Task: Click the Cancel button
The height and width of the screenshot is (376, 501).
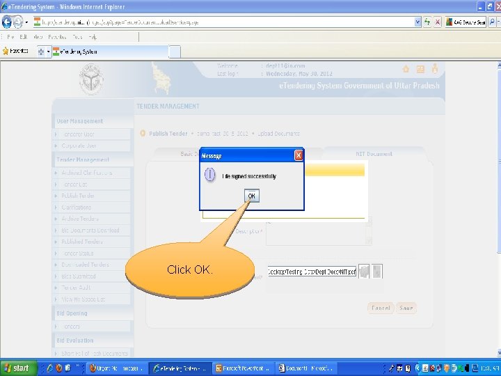Action: [381, 308]
